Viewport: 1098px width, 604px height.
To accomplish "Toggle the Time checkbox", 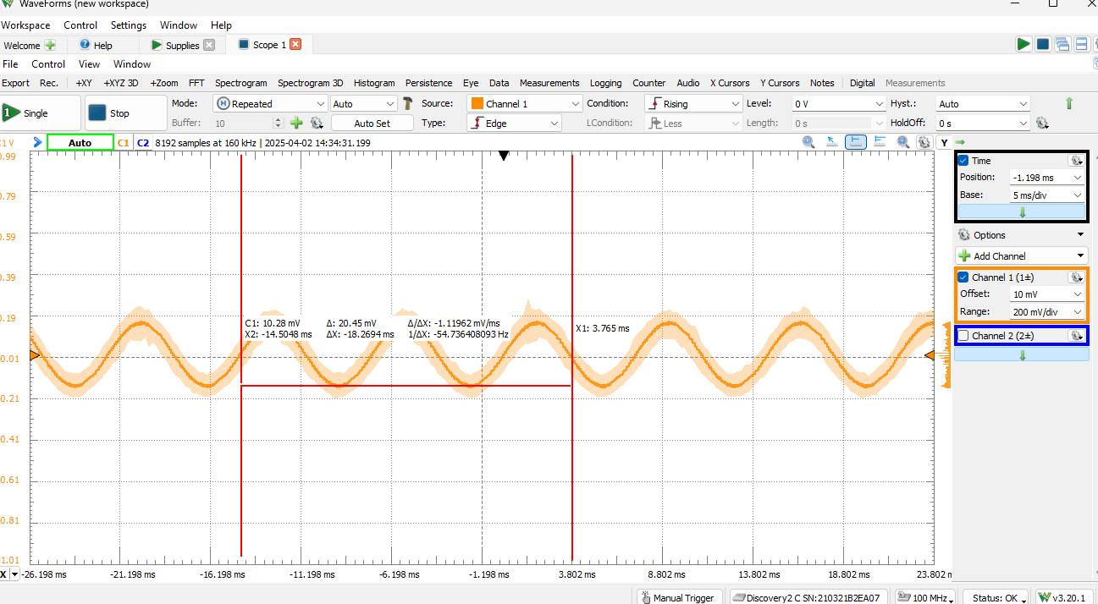I will (x=963, y=161).
